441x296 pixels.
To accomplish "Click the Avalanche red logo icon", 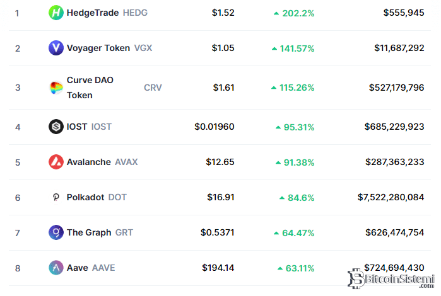I will point(56,162).
